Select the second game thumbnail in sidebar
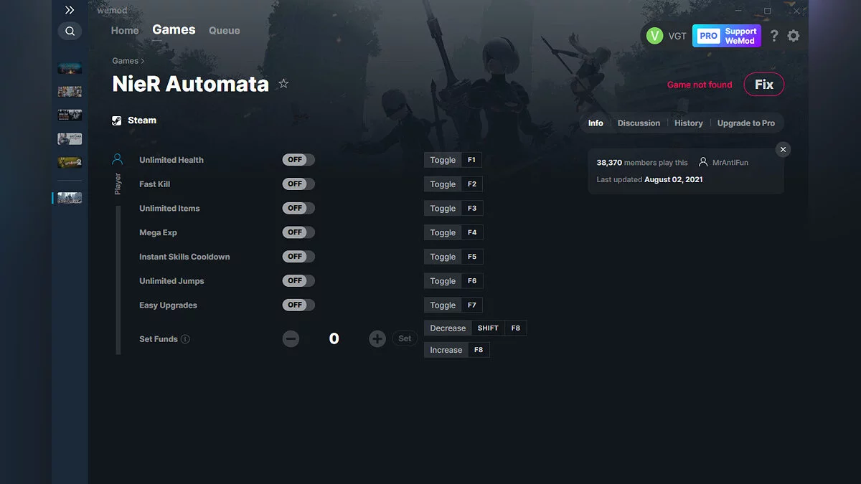Viewport: 861px width, 484px height. (70, 92)
